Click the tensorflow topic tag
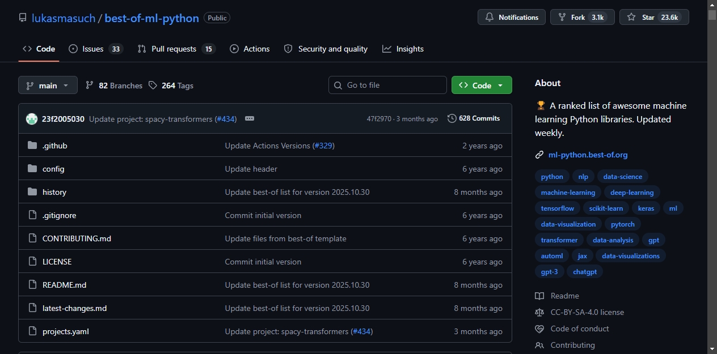 tap(558, 208)
